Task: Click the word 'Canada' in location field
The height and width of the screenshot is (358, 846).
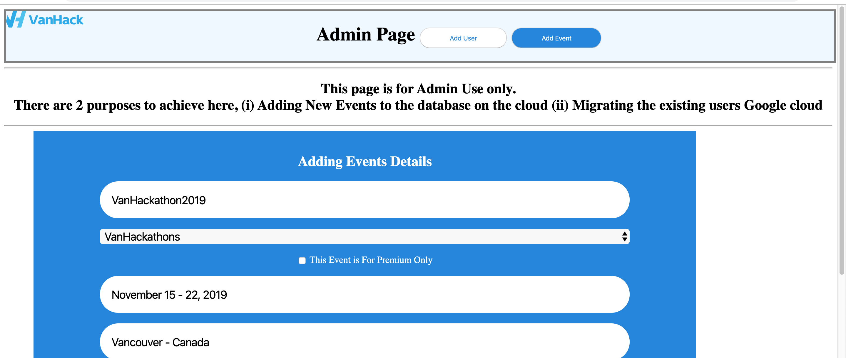Action: 191,342
